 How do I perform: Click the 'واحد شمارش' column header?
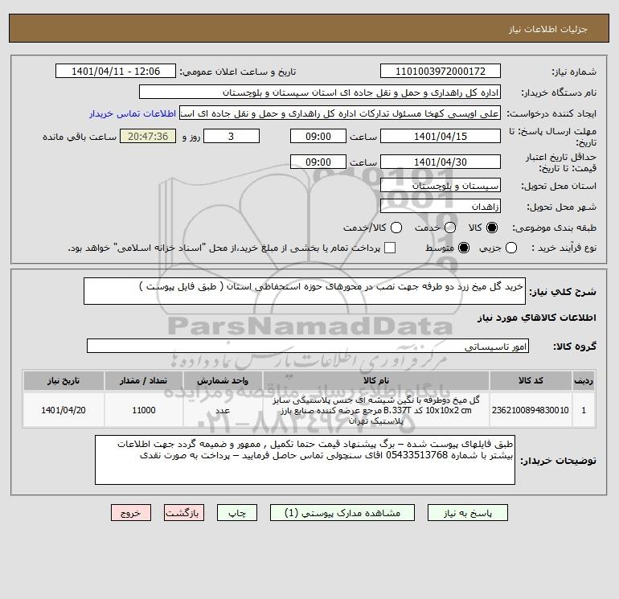223,380
